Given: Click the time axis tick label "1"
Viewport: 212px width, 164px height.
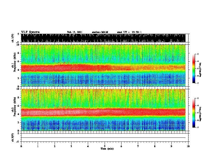Looking at the screenshot, I should coord(38,146).
